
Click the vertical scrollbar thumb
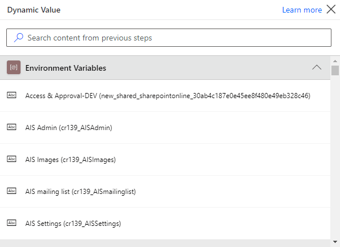coord(335,70)
